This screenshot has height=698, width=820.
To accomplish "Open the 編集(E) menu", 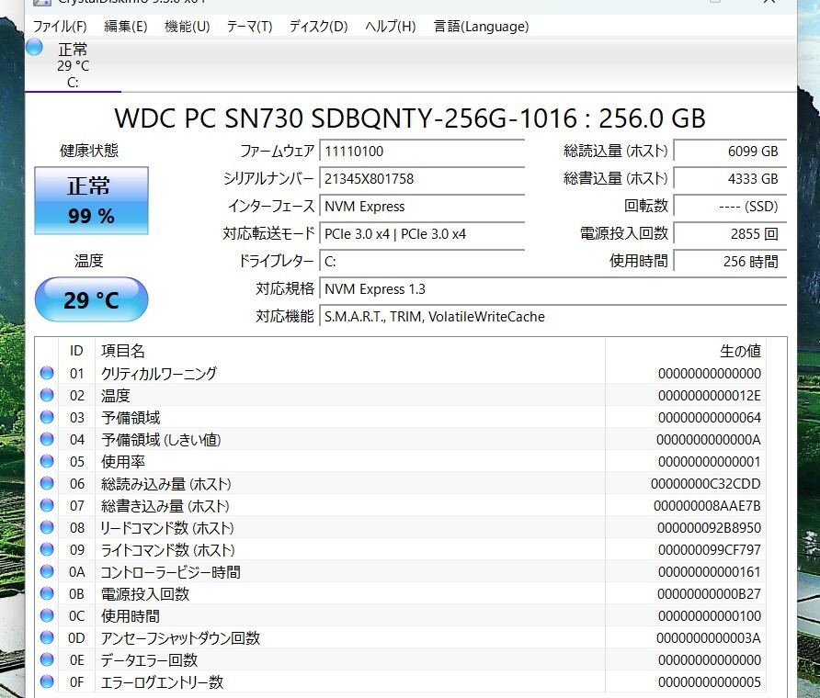I will coord(126,26).
